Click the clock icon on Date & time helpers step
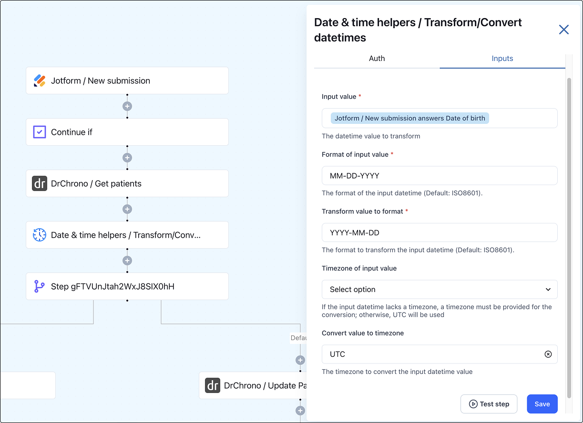 40,235
